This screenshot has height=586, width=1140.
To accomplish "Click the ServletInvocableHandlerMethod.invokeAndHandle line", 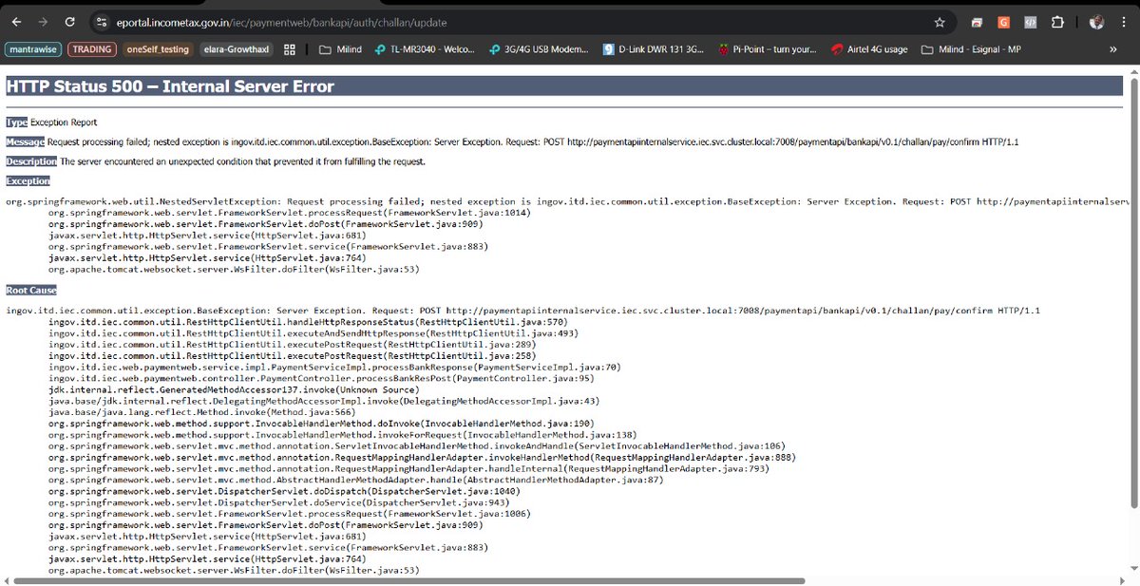I will coord(416,445).
